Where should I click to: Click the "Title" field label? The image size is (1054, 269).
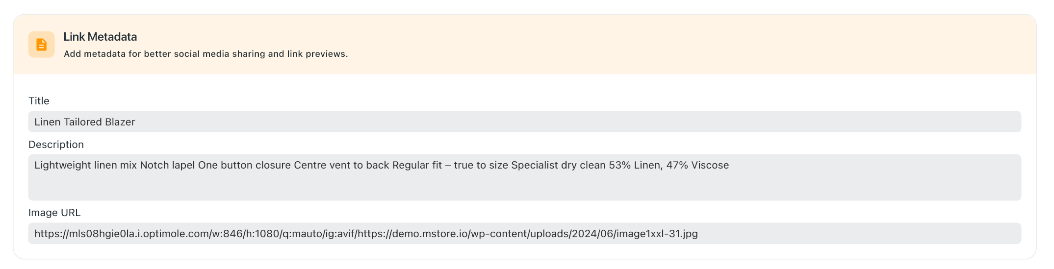pyautogui.click(x=39, y=101)
